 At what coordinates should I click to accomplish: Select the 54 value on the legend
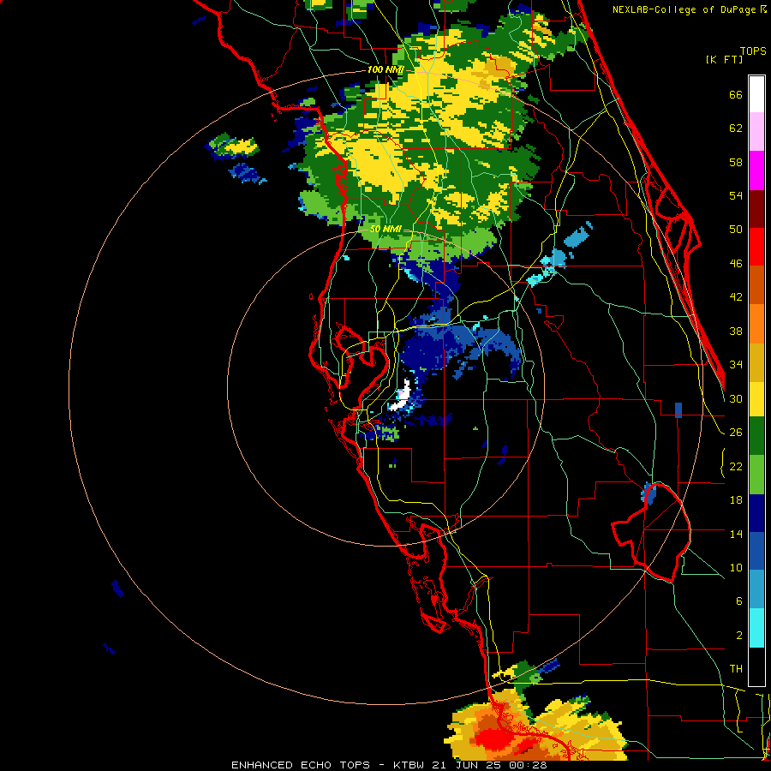(736, 195)
